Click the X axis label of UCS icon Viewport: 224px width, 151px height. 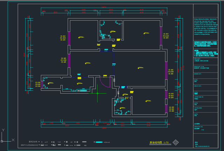click(x=13, y=140)
